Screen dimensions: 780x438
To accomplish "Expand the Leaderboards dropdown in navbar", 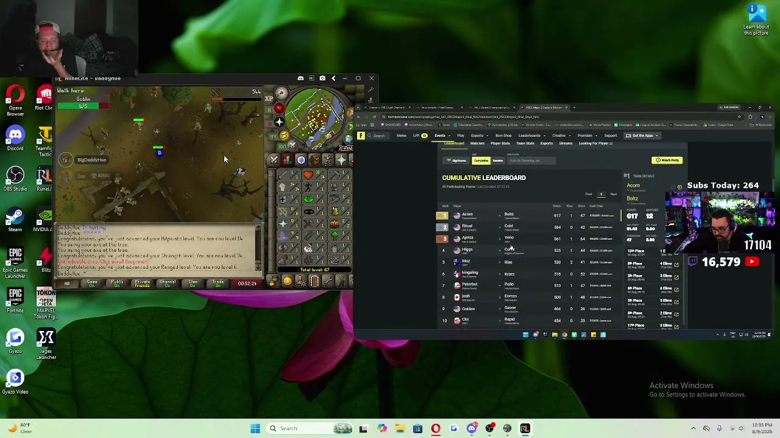I will point(531,136).
